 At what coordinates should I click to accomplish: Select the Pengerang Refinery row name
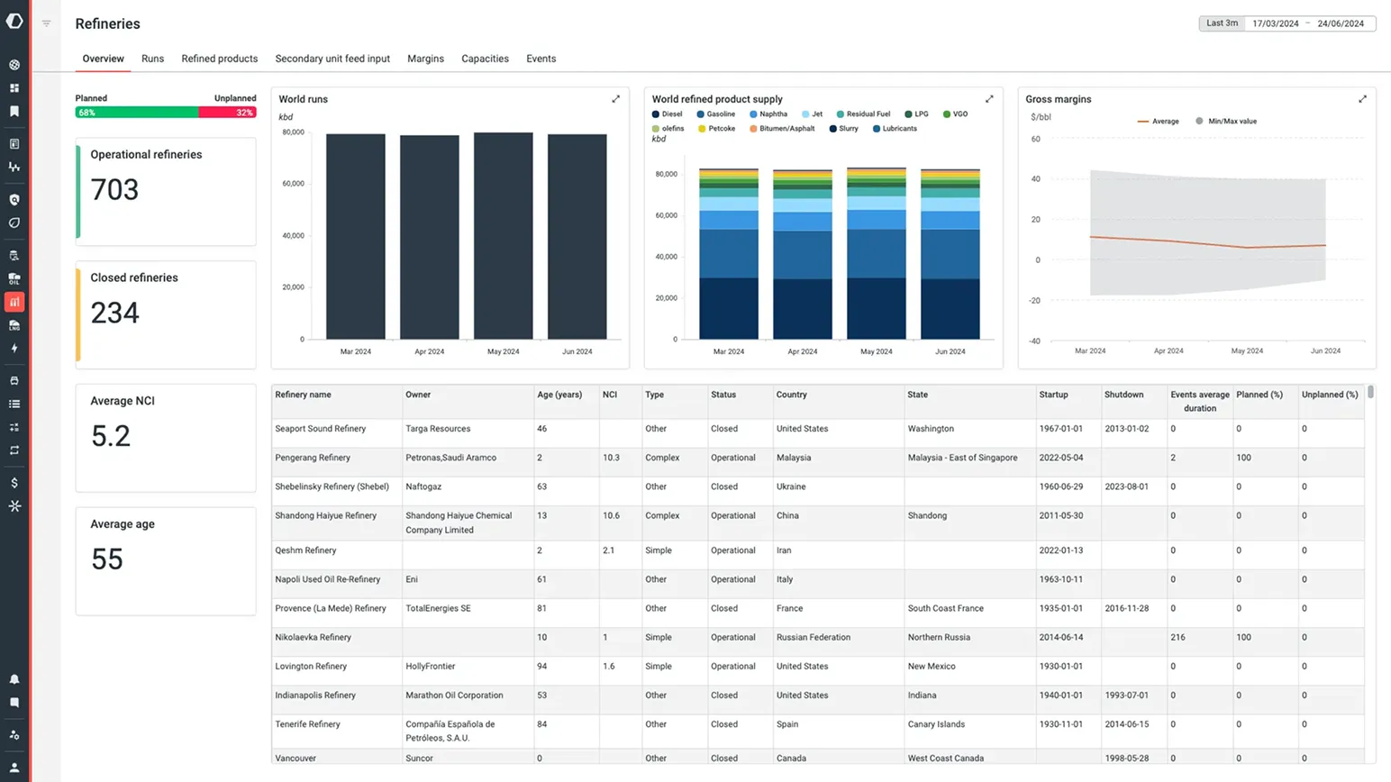[x=313, y=458]
